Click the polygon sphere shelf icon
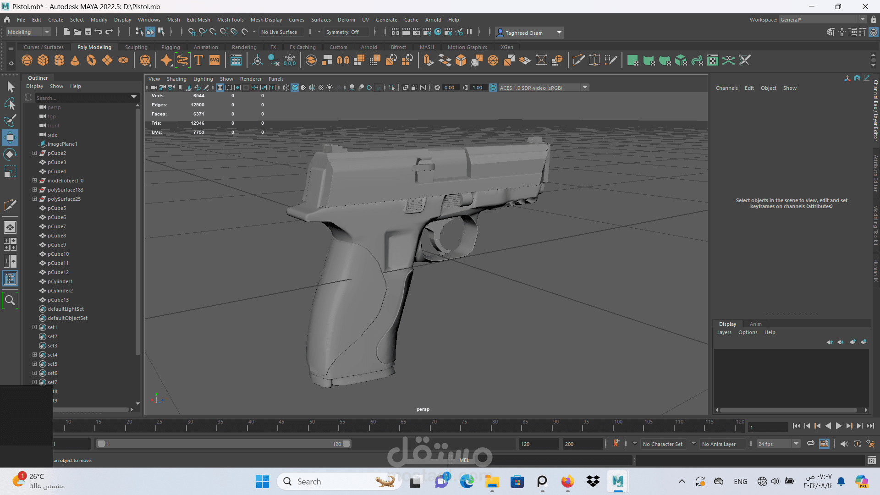 (x=27, y=60)
